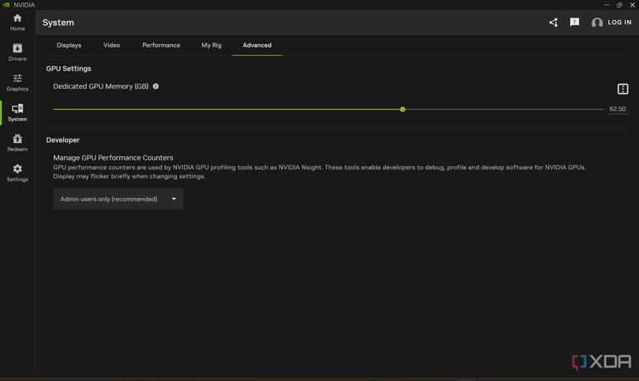
Task: Open the Settings gear in sidebar
Action: tap(17, 173)
